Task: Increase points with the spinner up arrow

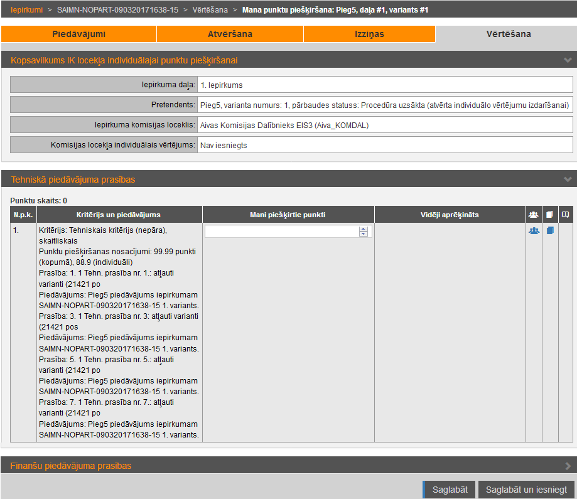Action: (x=363, y=228)
